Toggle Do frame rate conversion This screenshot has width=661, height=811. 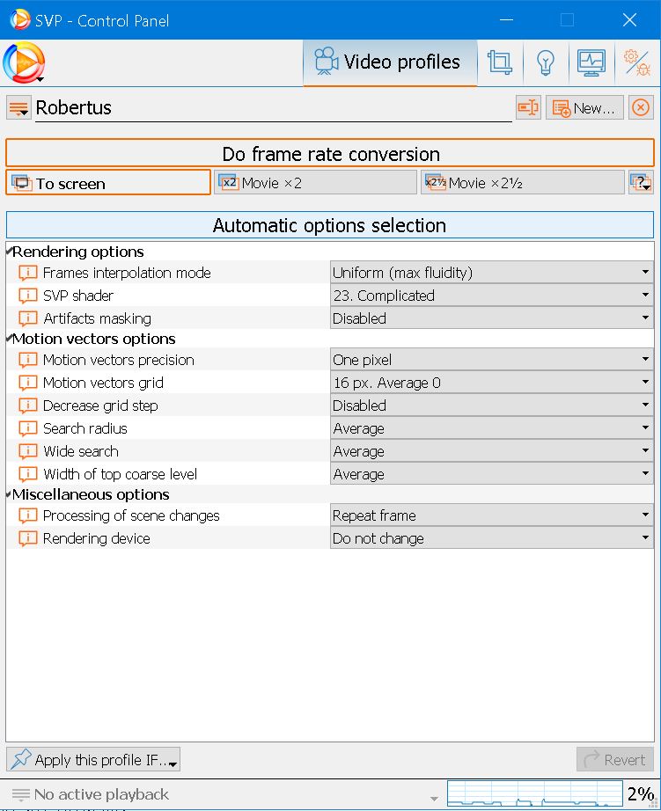point(330,153)
